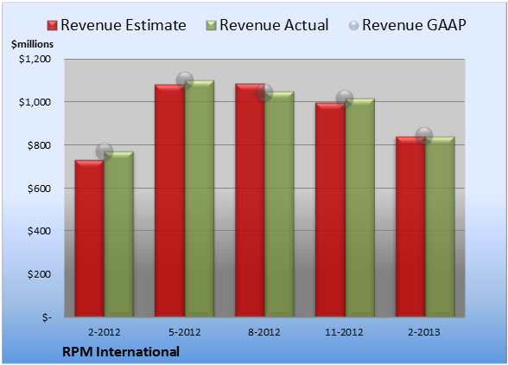
Task: Click the red estimate bar for 8-2012
Action: [251, 200]
